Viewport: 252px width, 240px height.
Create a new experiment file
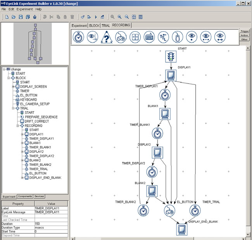click(x=7, y=17)
